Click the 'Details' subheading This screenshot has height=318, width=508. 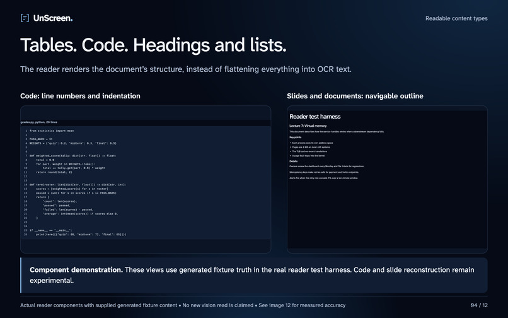click(x=294, y=162)
